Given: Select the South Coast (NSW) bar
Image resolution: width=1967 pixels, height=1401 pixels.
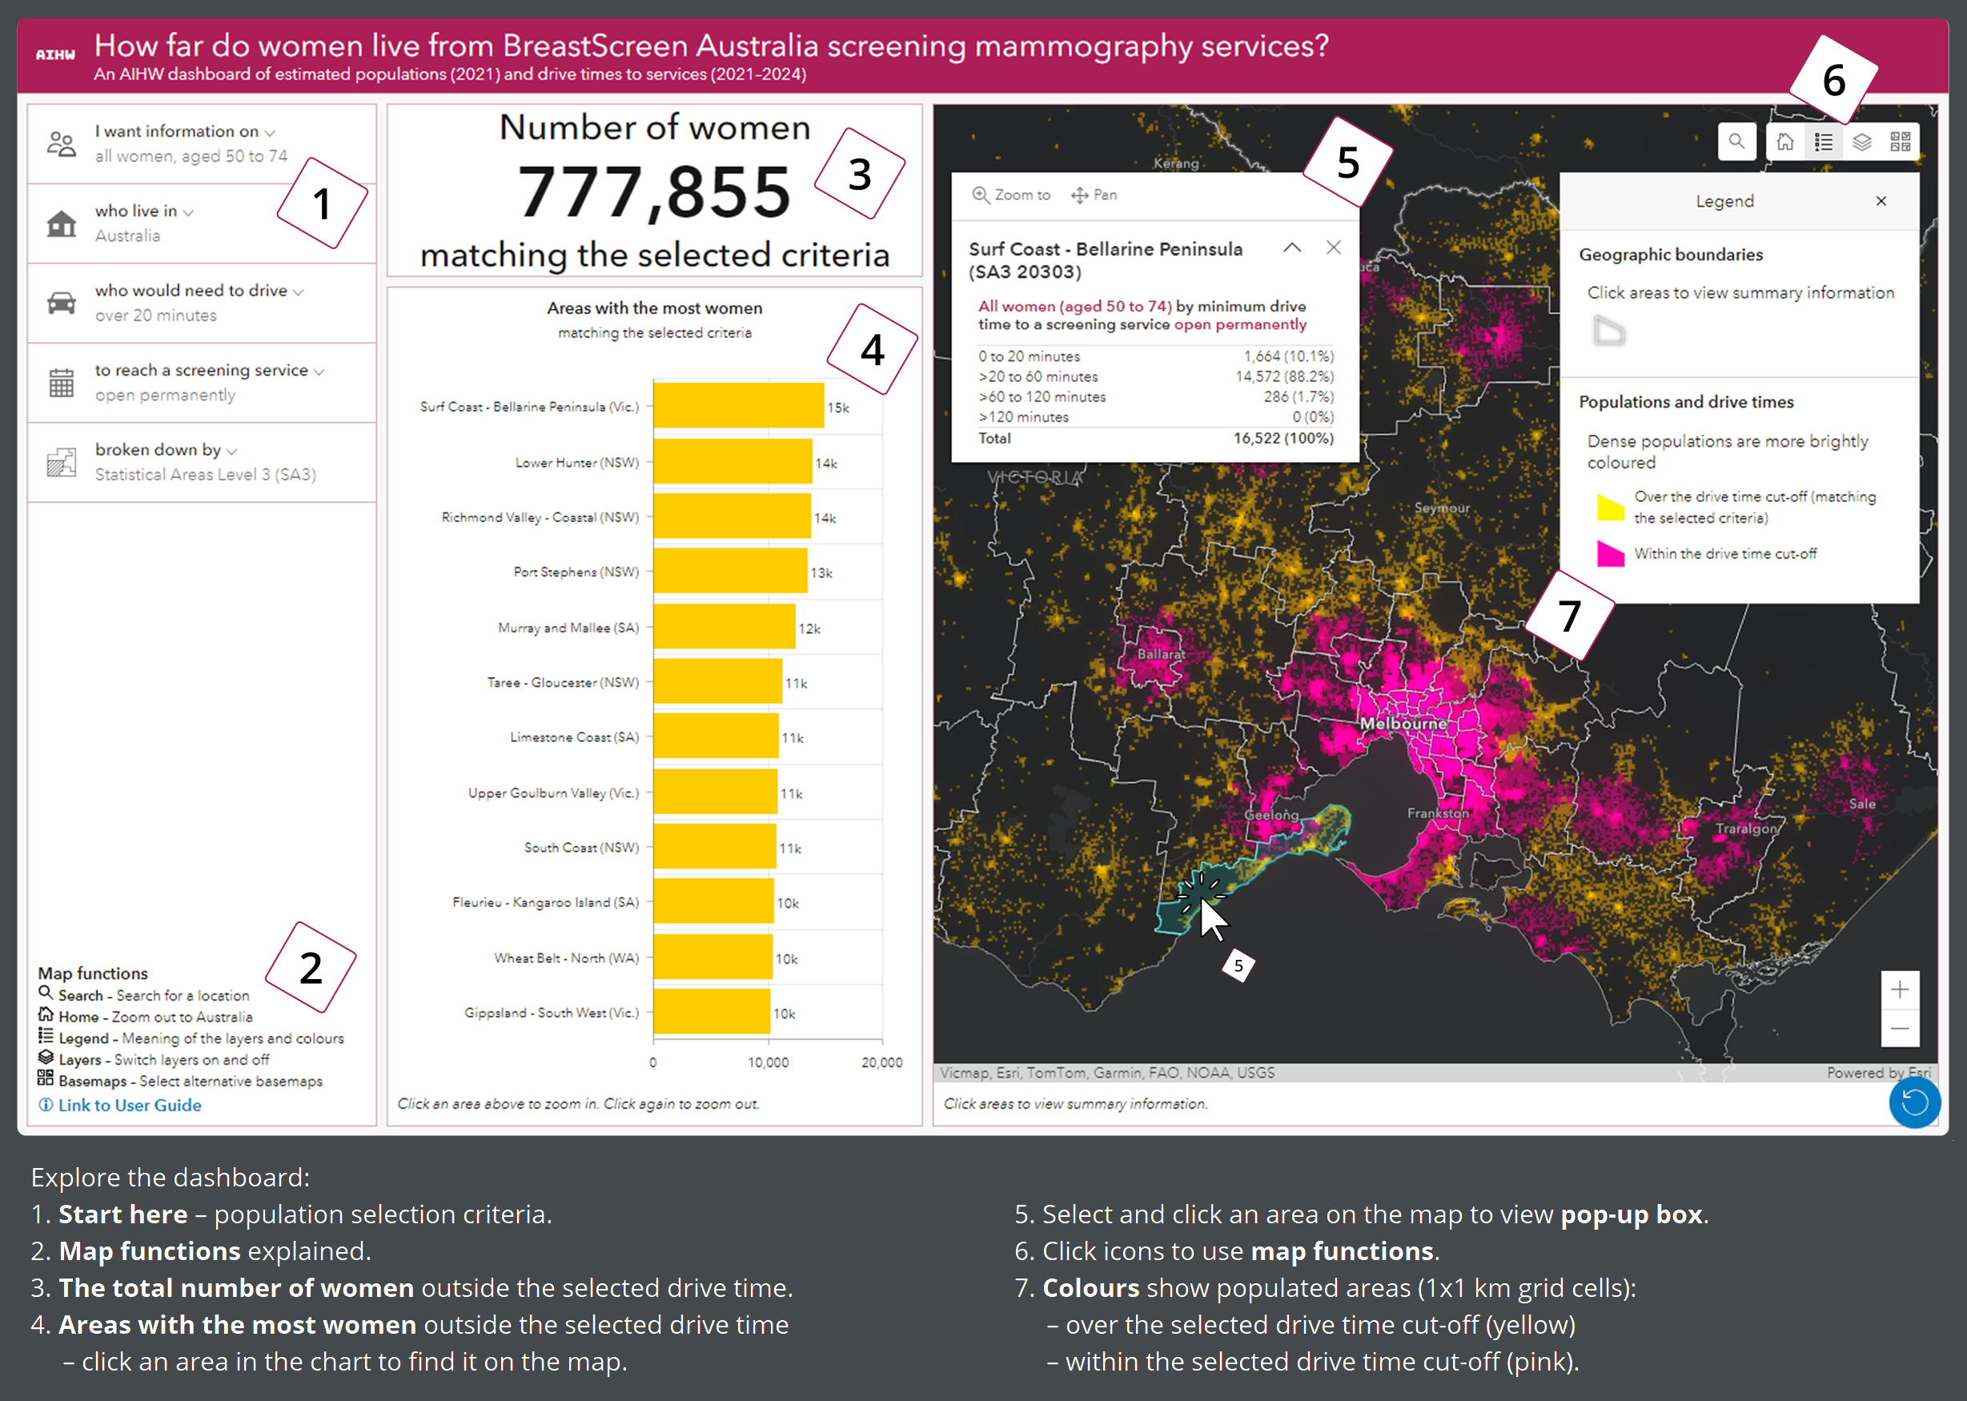Looking at the screenshot, I should (x=714, y=847).
